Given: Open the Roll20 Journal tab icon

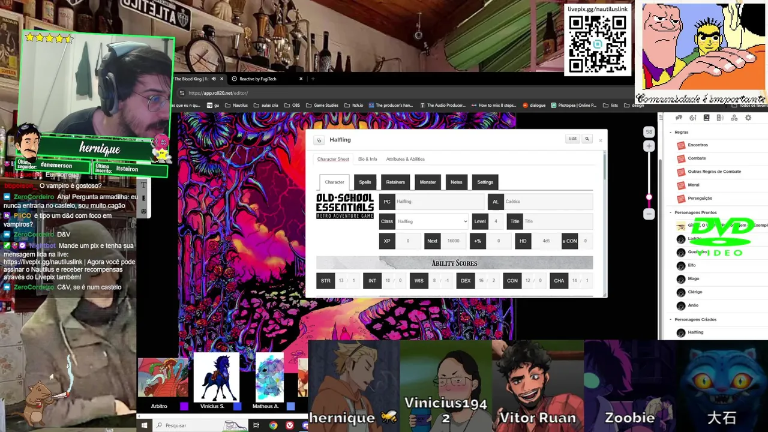Looking at the screenshot, I should coord(706,118).
